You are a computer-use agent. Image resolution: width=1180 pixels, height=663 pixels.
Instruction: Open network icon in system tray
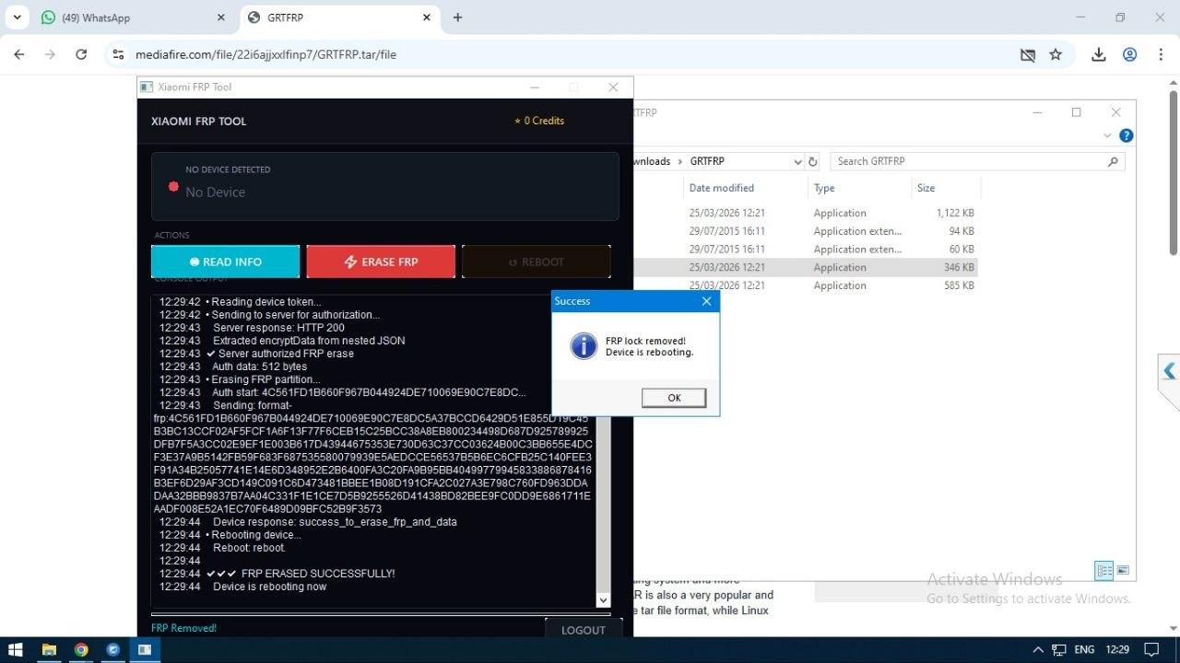point(1059,649)
